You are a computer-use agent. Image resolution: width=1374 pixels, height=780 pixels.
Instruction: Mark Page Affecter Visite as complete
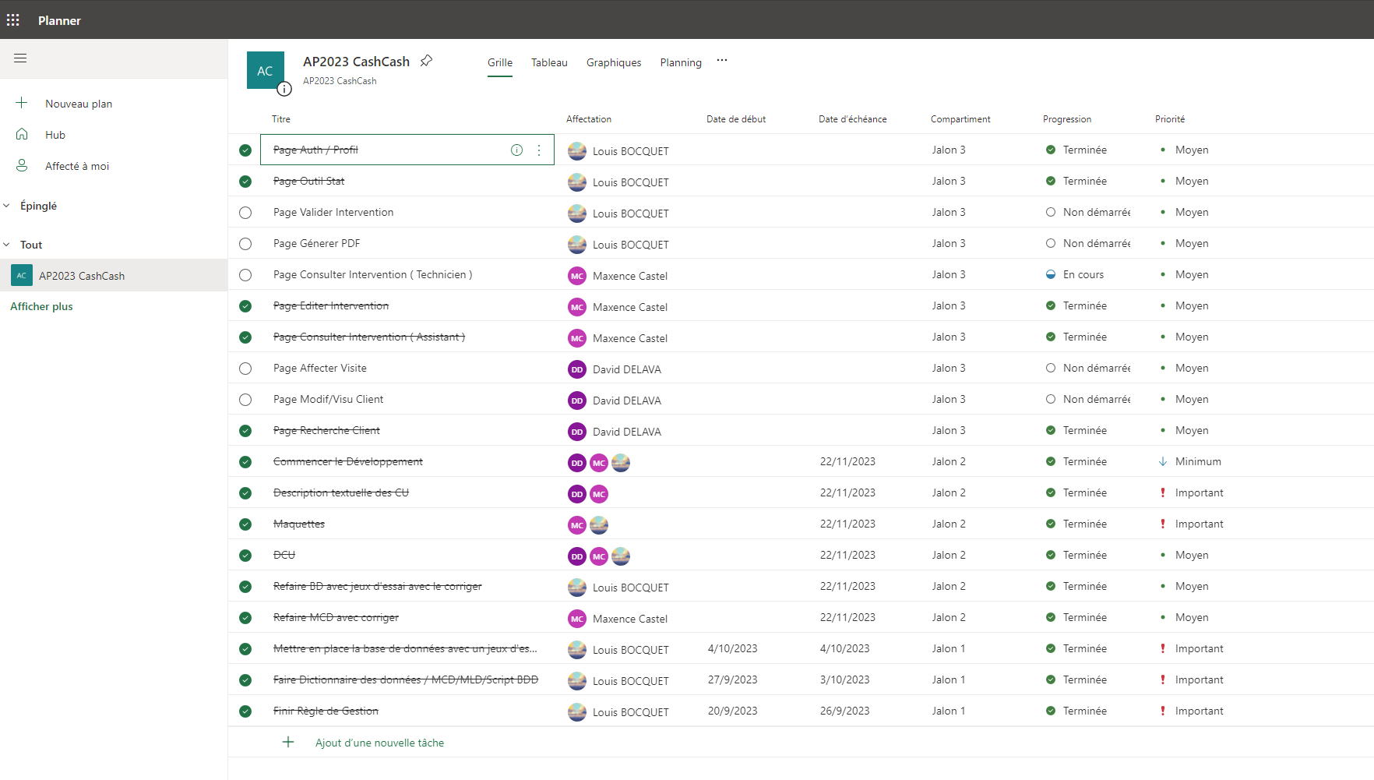pos(245,369)
